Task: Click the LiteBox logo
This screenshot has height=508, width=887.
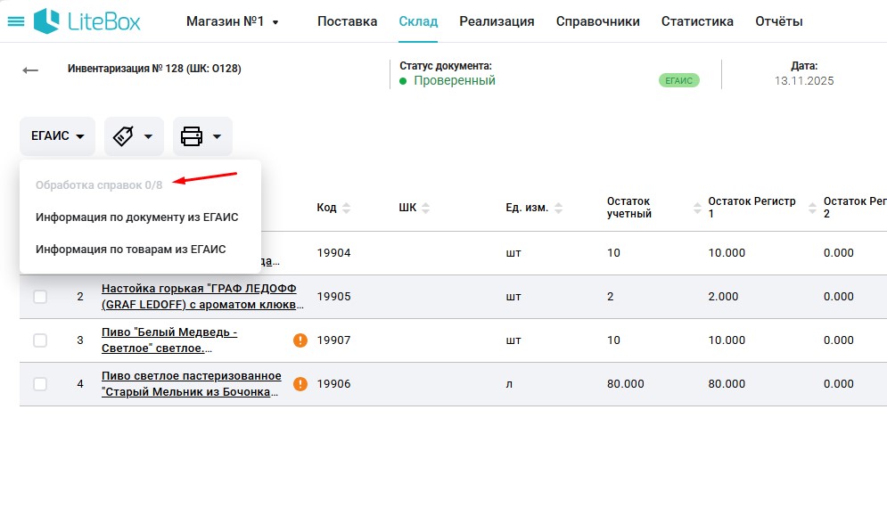Action: (x=87, y=21)
